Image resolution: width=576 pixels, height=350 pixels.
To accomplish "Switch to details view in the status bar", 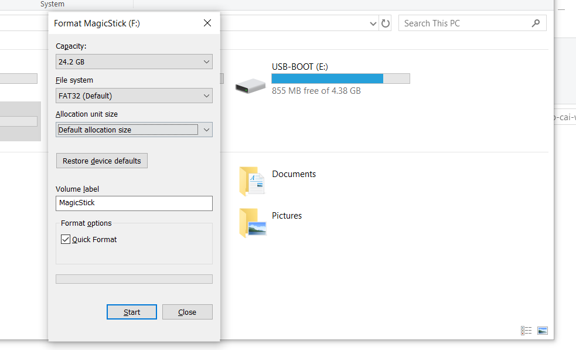I will [526, 331].
